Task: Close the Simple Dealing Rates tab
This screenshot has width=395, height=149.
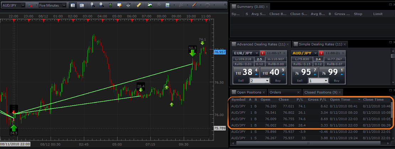Action: [x=345, y=44]
